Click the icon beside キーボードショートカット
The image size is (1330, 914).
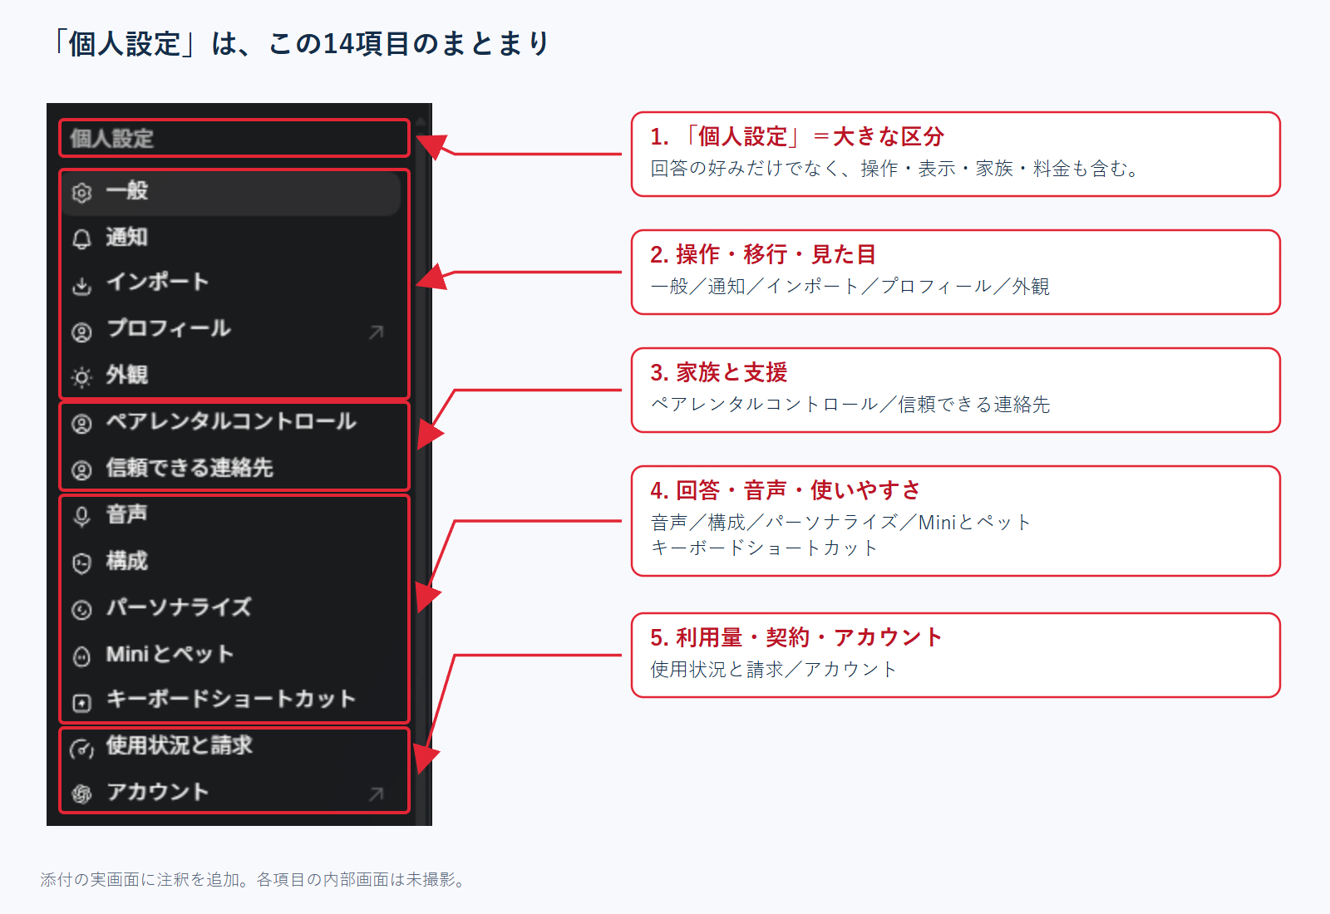(81, 703)
